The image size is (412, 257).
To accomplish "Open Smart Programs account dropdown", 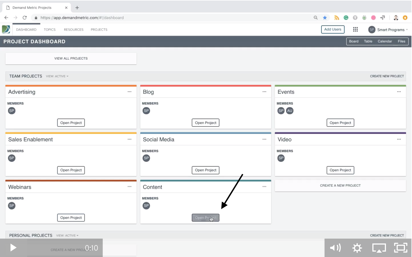I will pos(392,30).
